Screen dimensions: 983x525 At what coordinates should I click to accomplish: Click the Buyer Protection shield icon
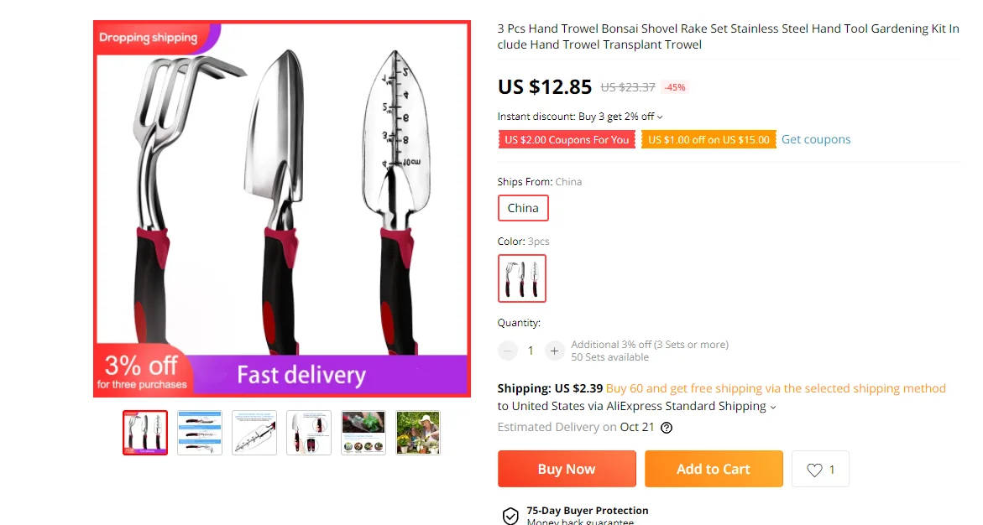[510, 516]
